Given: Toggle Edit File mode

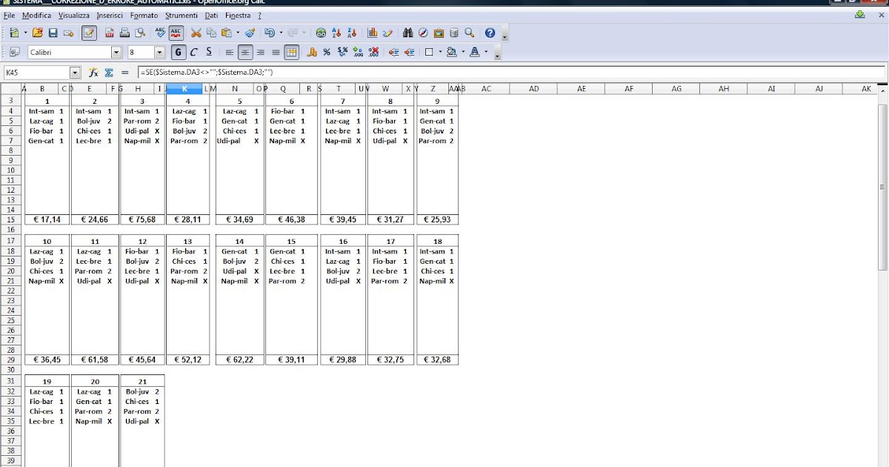Looking at the screenshot, I should click(x=89, y=33).
